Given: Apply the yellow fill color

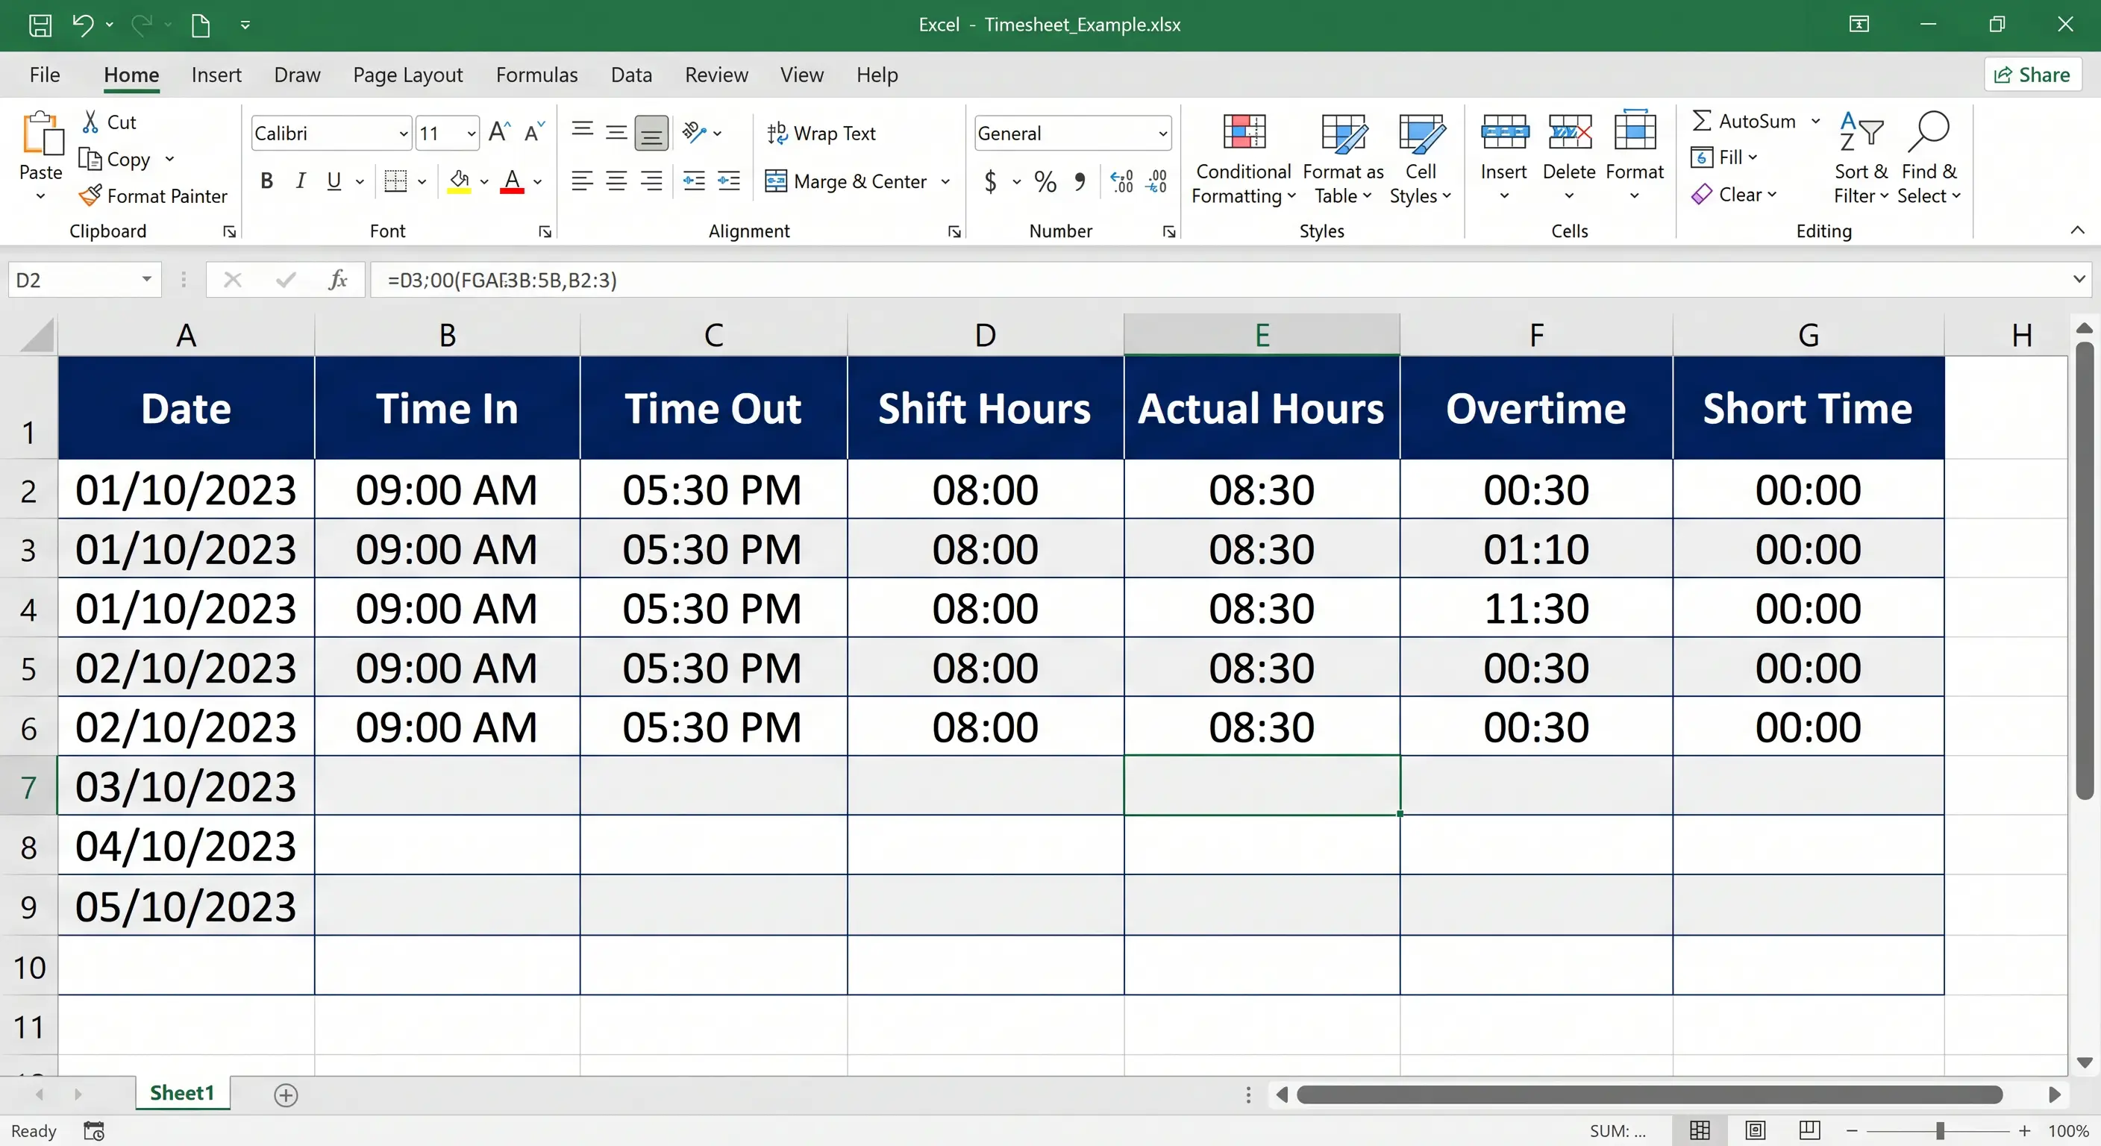Looking at the screenshot, I should click(459, 181).
